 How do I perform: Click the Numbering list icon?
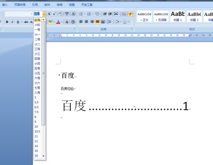click(x=89, y=14)
